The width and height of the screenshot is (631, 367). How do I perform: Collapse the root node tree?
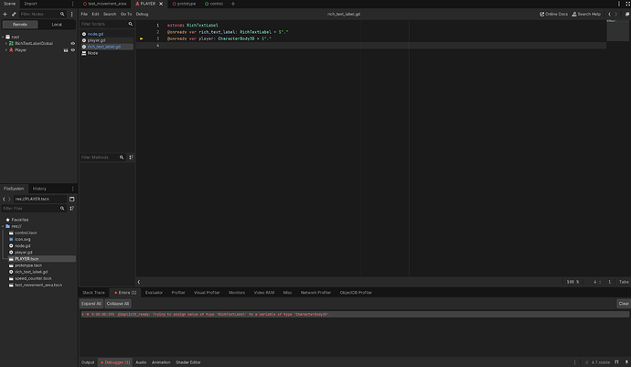tap(3, 37)
